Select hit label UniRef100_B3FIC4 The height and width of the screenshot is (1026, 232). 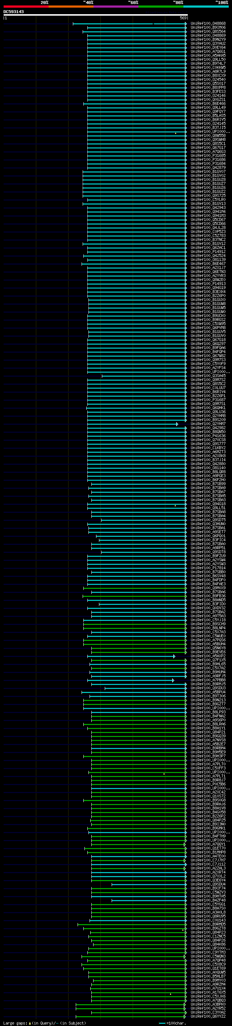tap(208, 540)
